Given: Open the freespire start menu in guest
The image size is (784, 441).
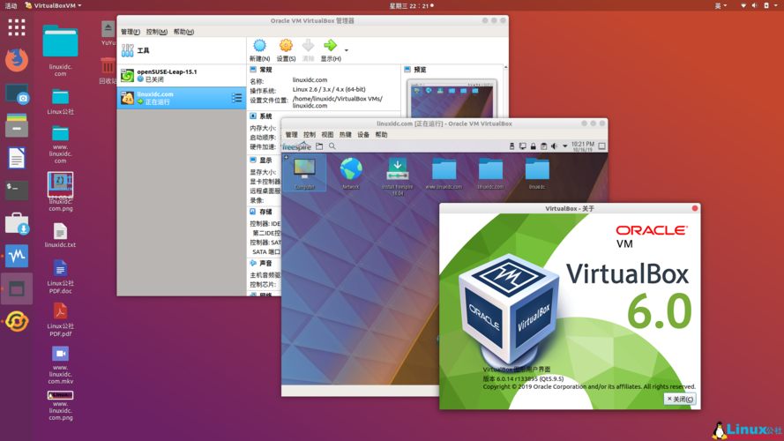Looking at the screenshot, I should pyautogui.click(x=296, y=146).
